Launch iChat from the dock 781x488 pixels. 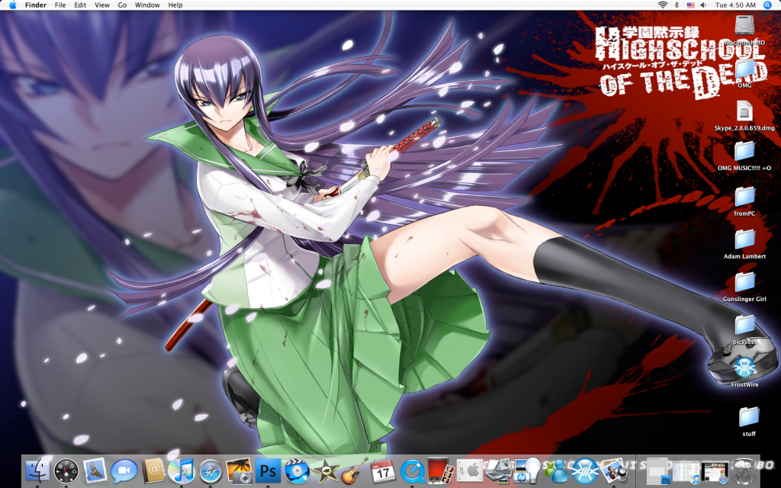point(124,470)
